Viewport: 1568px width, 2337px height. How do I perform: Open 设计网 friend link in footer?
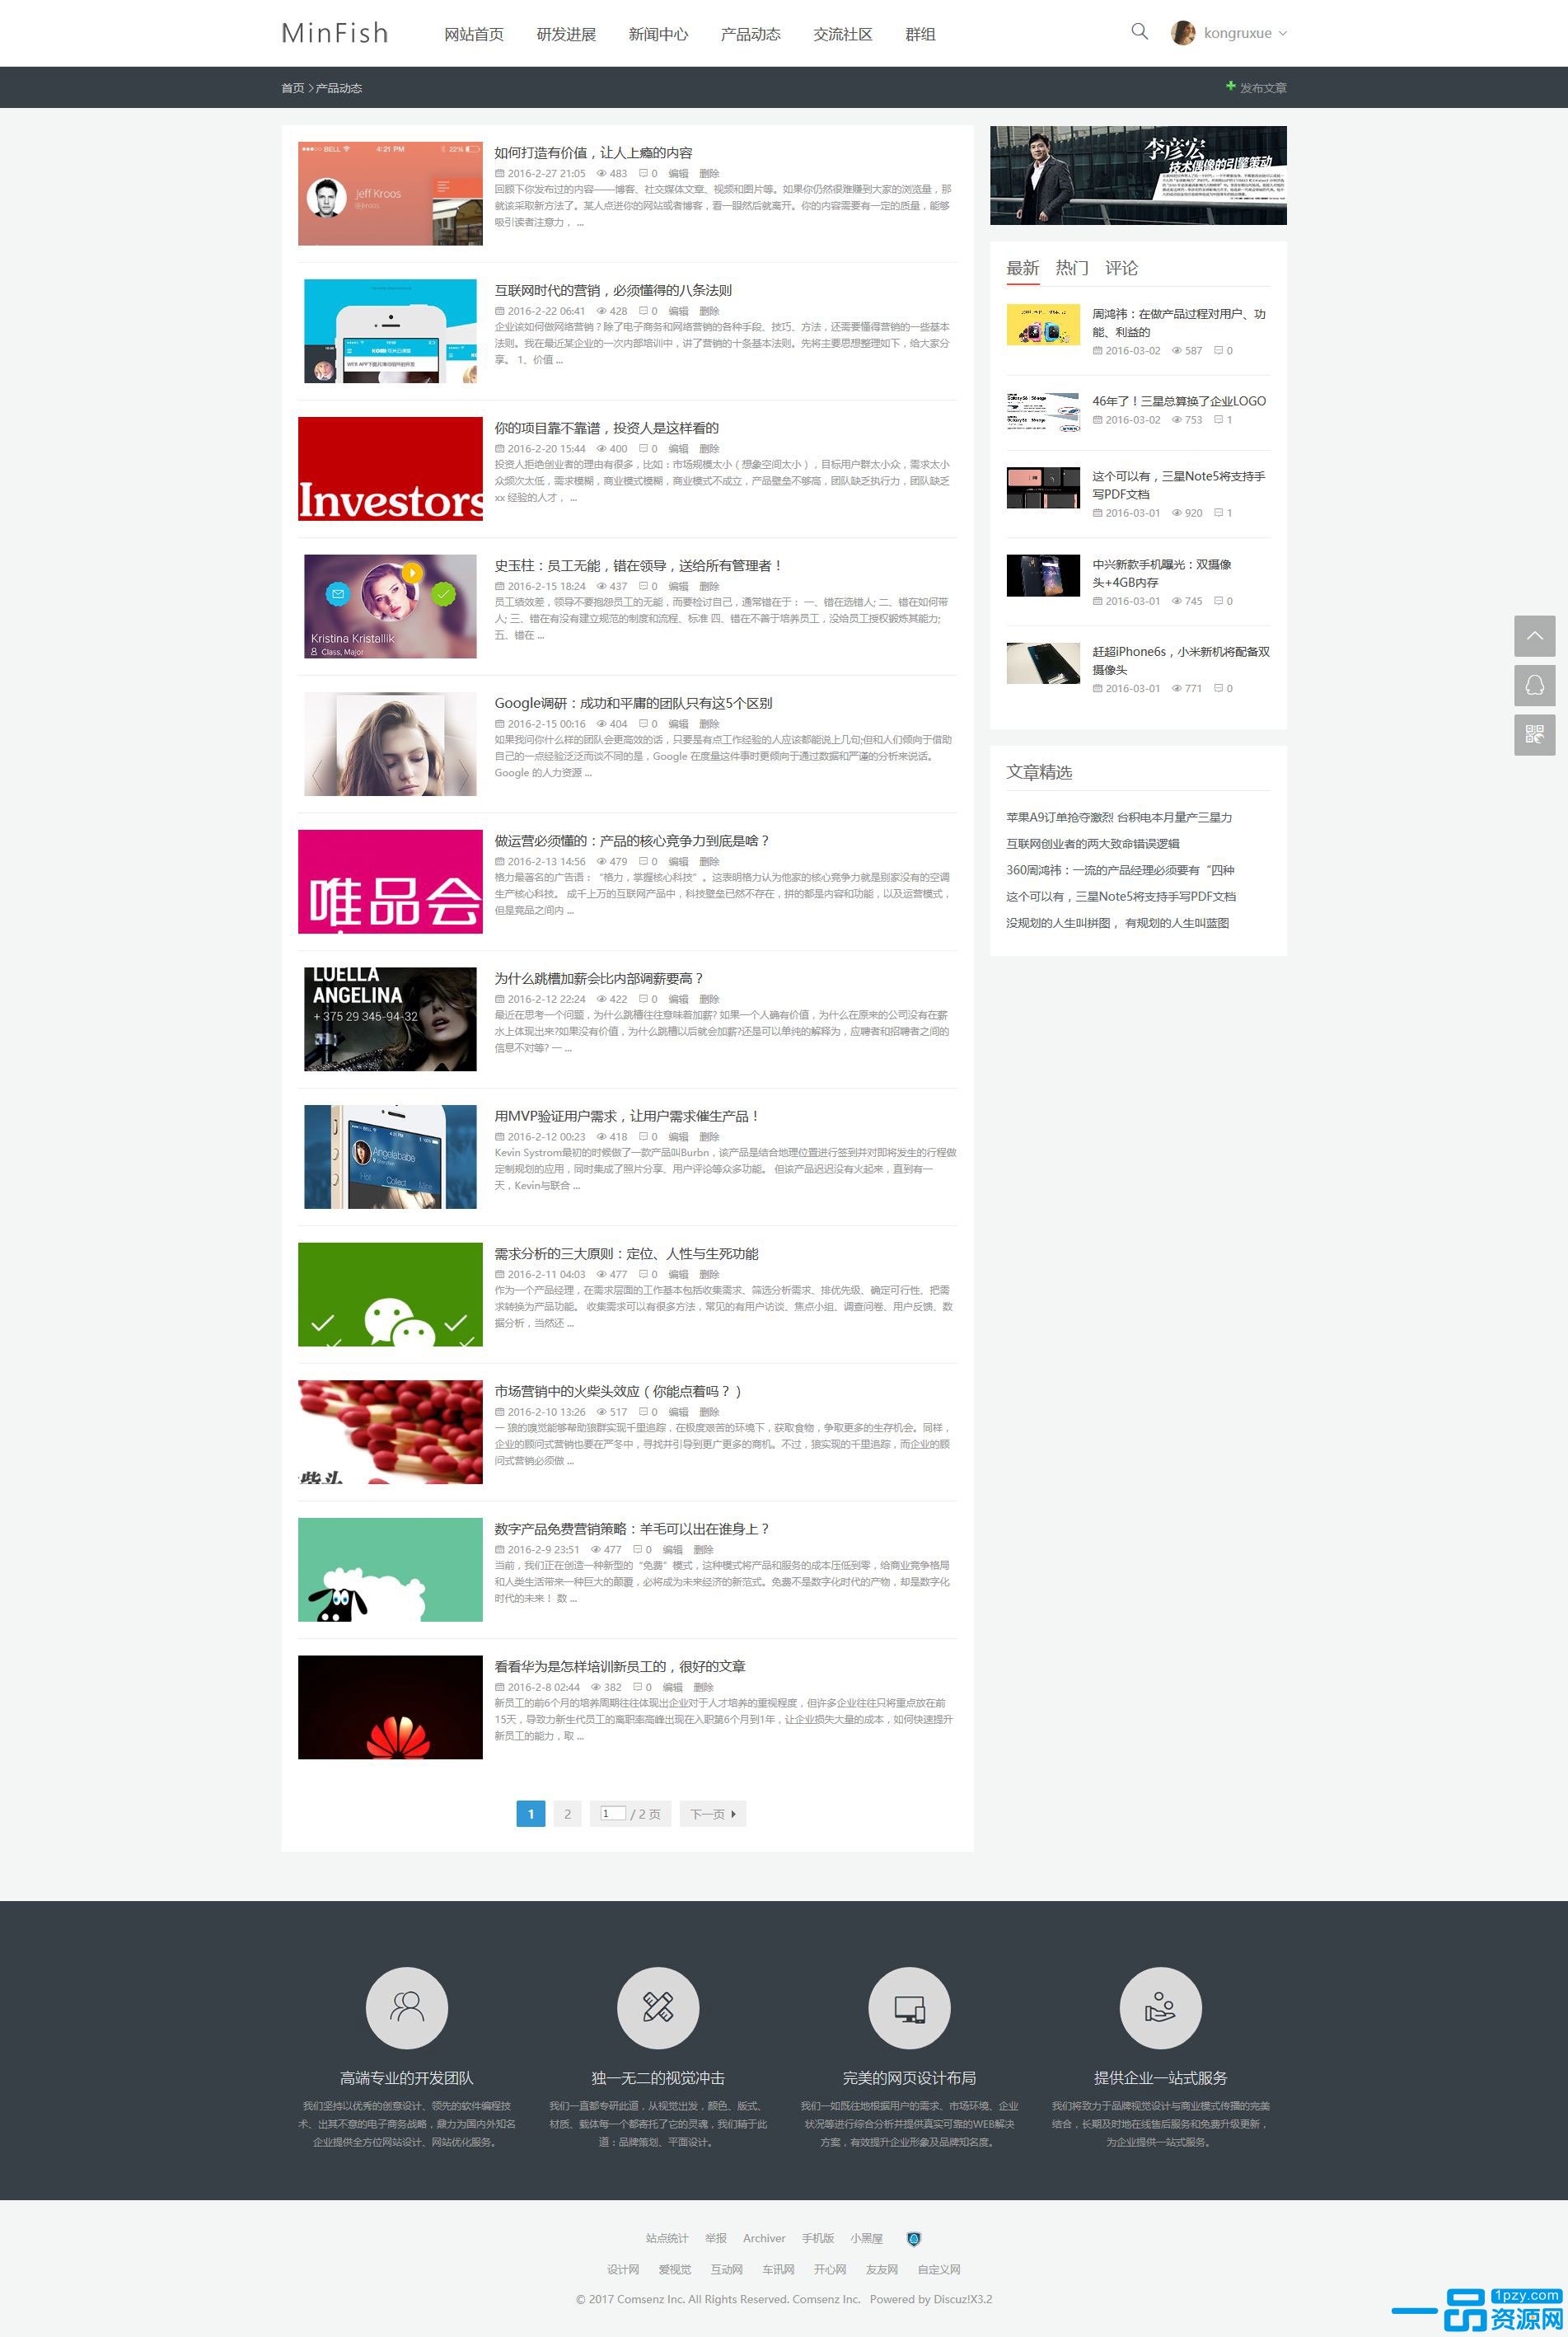point(623,2269)
